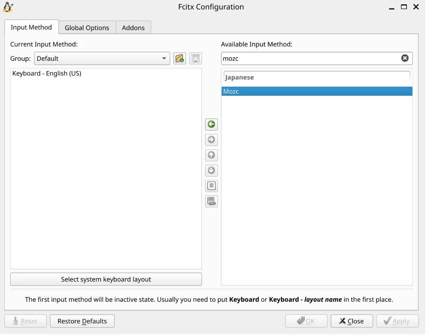426x336 pixels.
Task: Select Mozc in available input methods
Action: click(317, 91)
